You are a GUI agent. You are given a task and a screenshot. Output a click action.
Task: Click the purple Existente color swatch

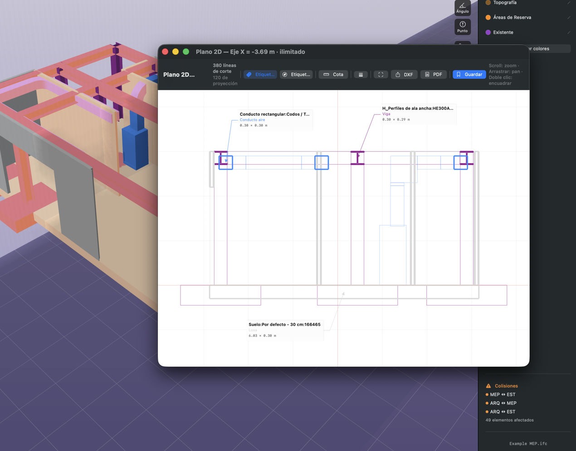488,32
